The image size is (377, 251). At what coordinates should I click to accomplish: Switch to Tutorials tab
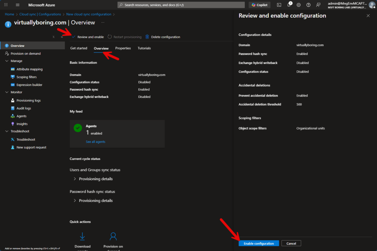click(144, 48)
